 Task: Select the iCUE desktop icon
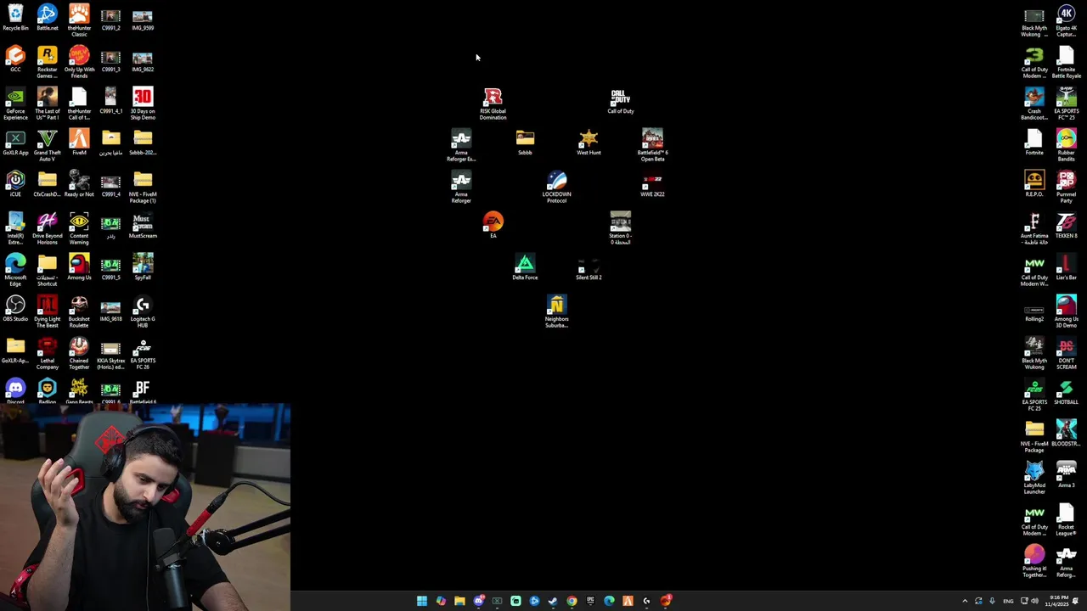coord(15,184)
